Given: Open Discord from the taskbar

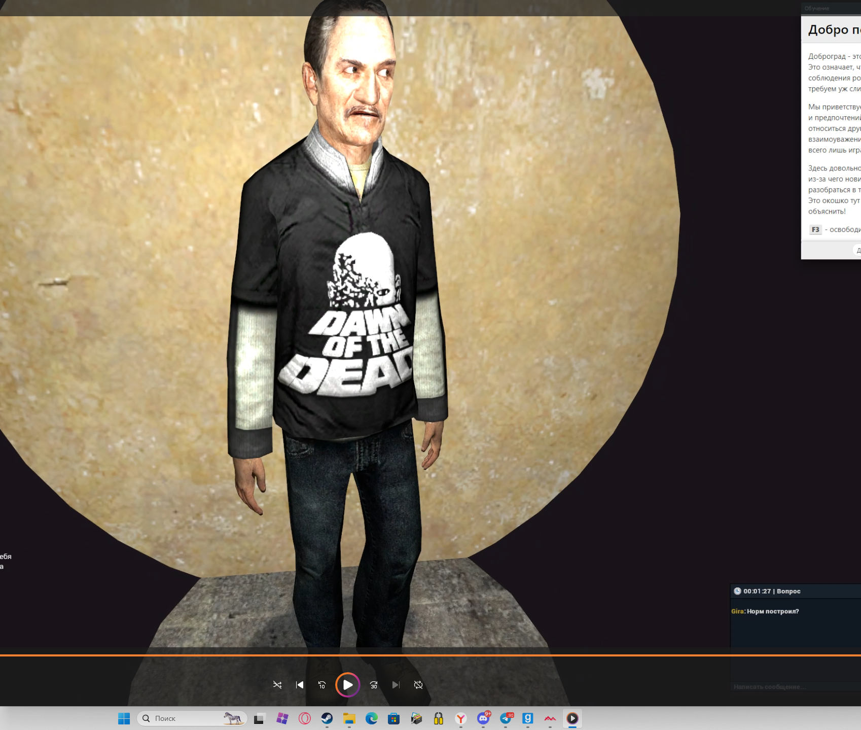Looking at the screenshot, I should [483, 718].
